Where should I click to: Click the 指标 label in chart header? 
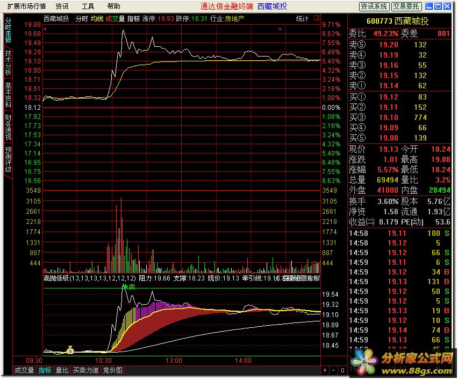(x=133, y=19)
